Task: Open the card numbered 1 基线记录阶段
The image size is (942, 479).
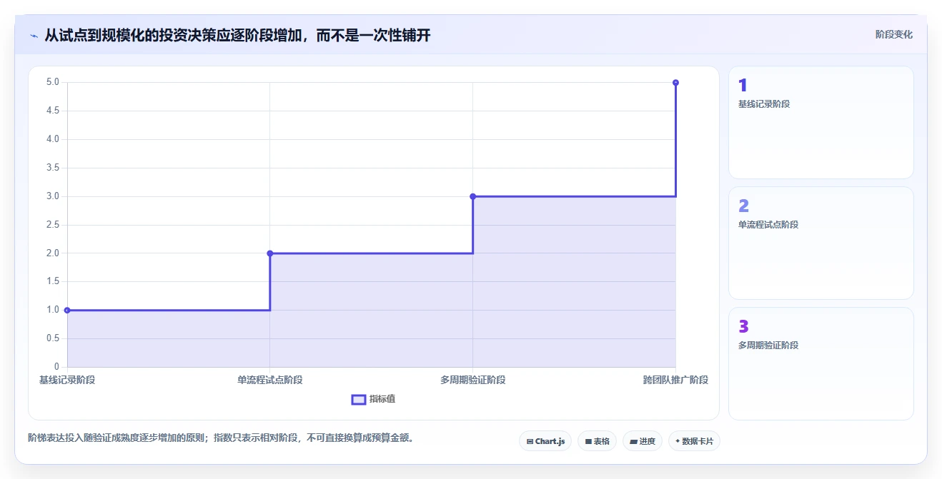Action: (820, 122)
